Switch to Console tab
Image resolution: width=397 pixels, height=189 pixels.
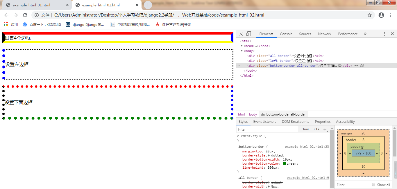point(286,34)
